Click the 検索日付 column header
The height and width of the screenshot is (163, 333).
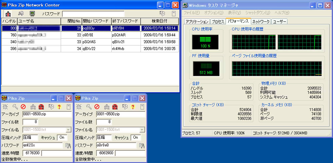coord(159,21)
